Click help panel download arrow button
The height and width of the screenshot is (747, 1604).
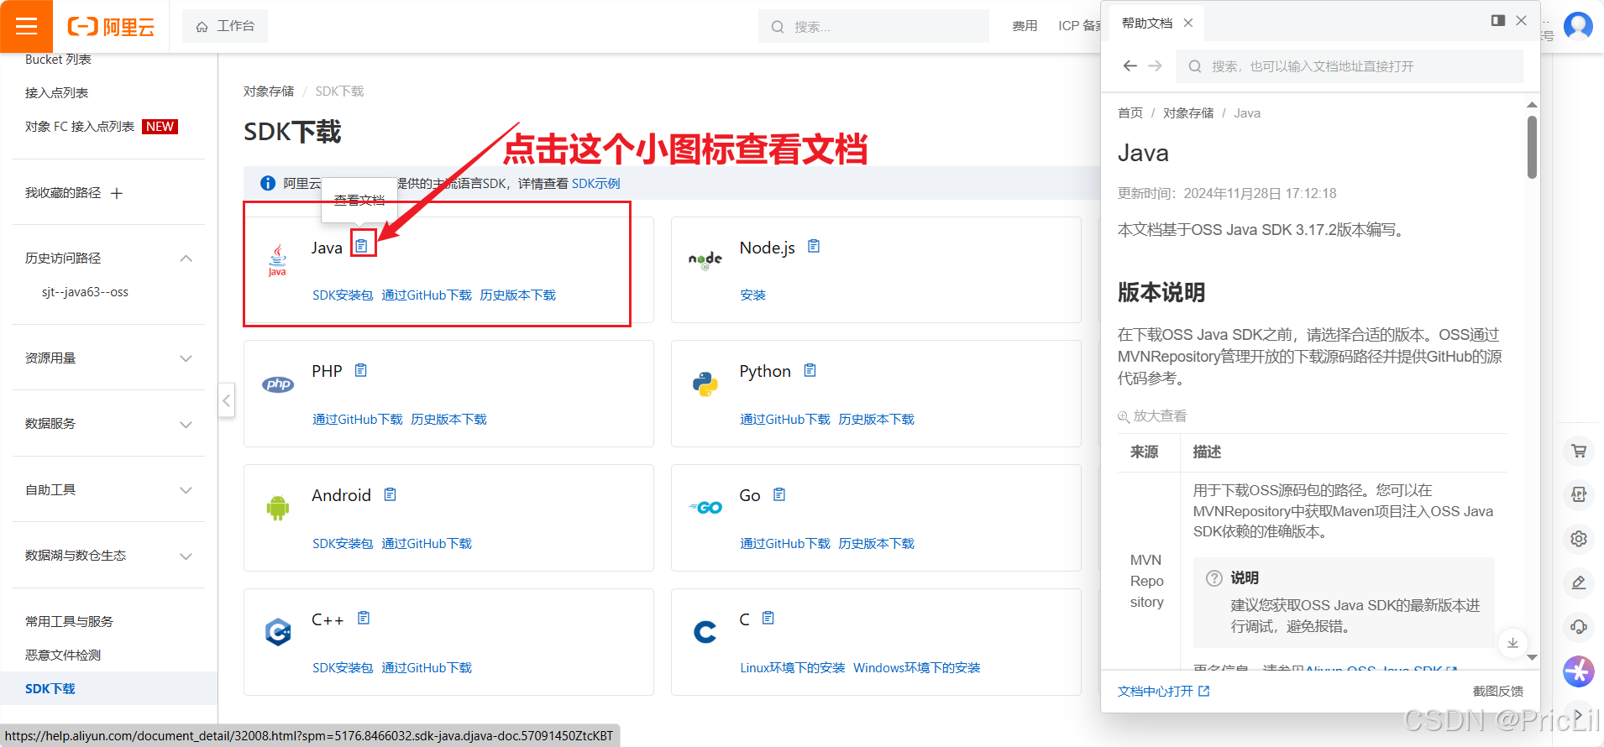(x=1512, y=643)
